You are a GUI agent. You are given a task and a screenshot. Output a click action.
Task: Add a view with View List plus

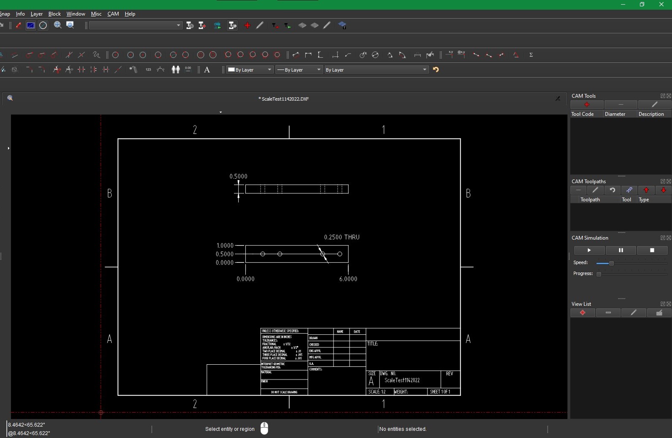(x=583, y=313)
